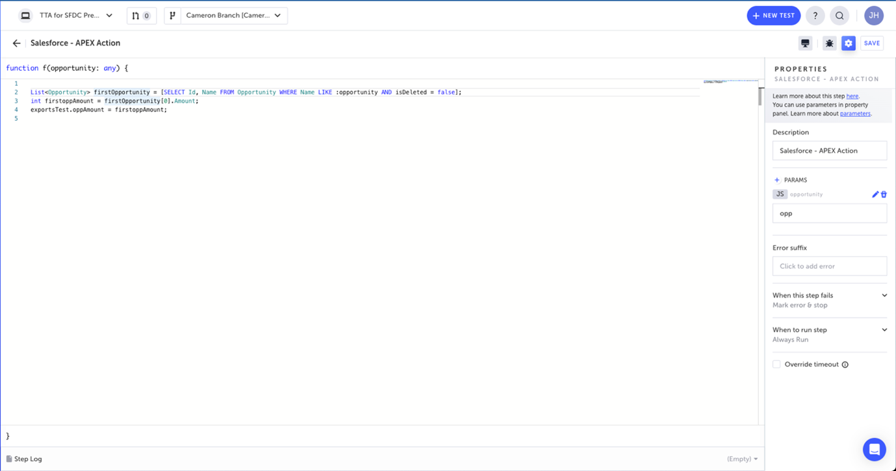Enable the Override timeout checkbox

click(x=776, y=364)
